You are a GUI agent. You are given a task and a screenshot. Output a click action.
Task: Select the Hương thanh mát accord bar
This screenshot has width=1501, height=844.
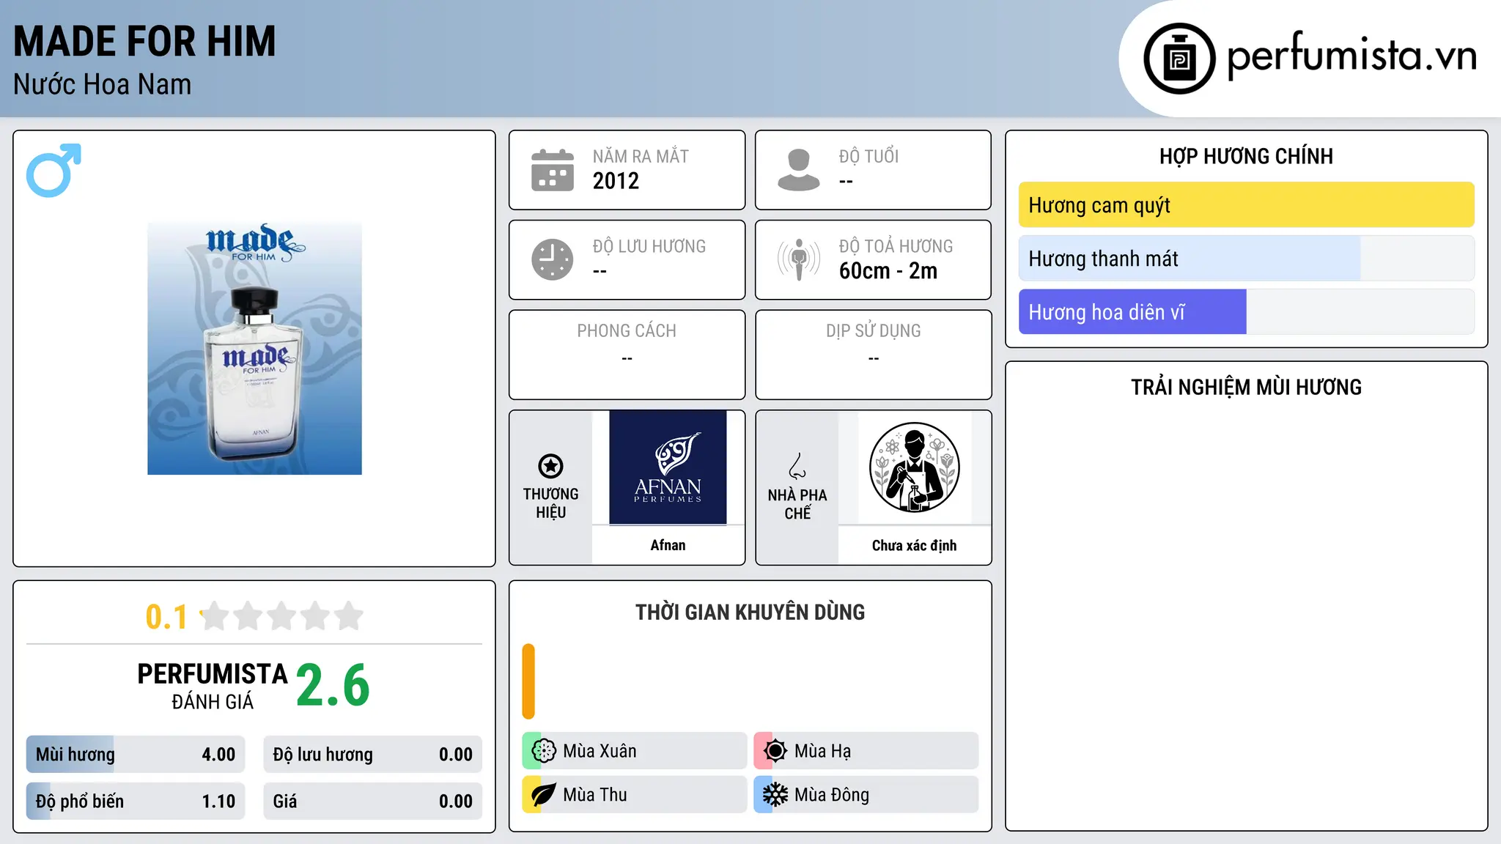click(x=1246, y=259)
